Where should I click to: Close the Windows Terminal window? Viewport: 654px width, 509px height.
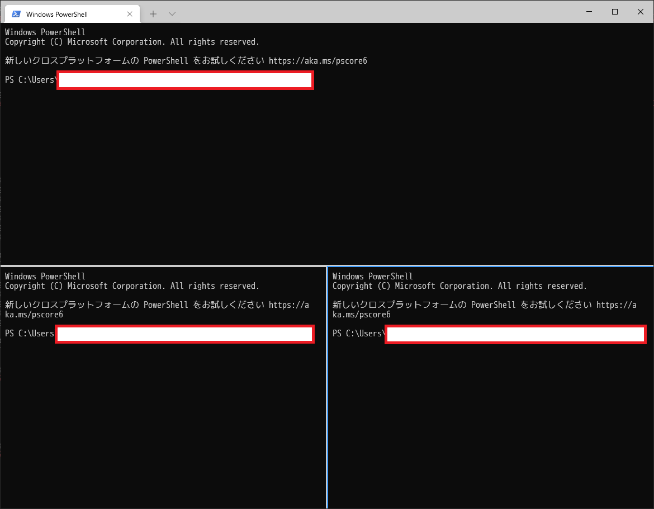[641, 12]
